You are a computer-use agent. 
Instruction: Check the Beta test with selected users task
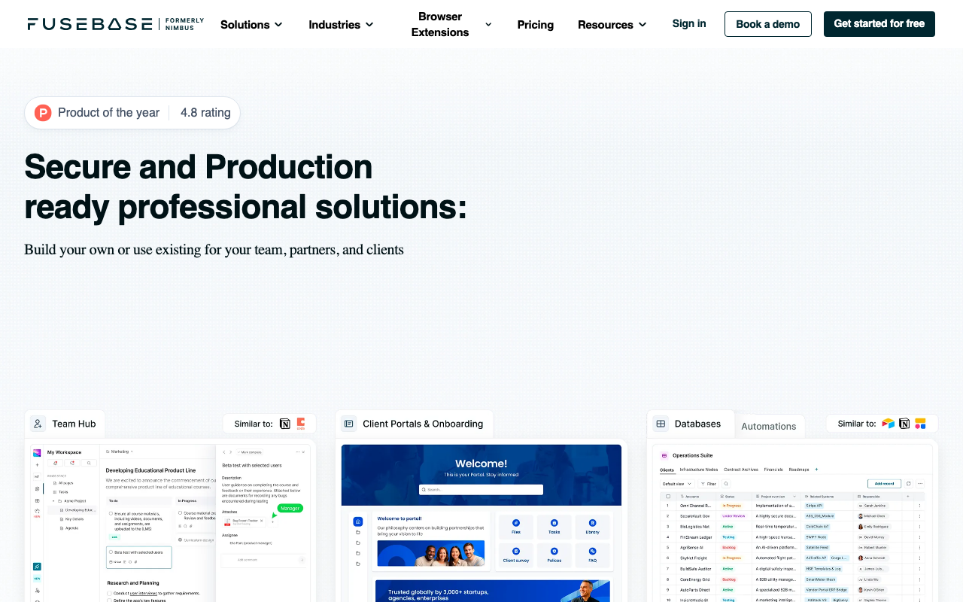click(110, 552)
